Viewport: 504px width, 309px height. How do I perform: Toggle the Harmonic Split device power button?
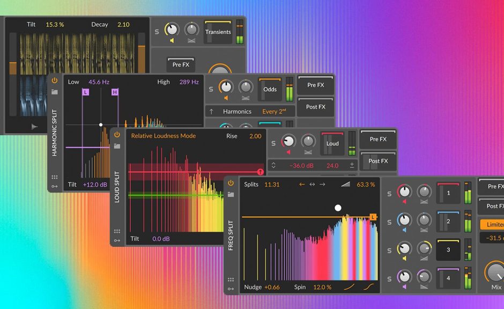tap(54, 79)
